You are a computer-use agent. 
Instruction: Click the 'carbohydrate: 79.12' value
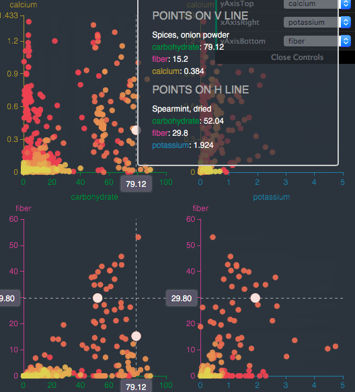188,47
